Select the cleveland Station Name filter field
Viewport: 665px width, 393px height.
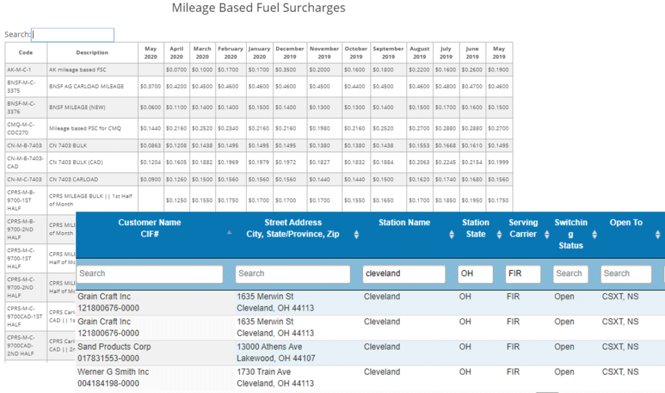click(404, 274)
